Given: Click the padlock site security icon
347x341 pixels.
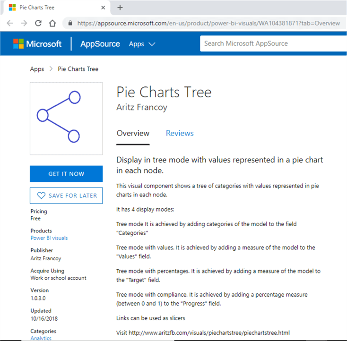Looking at the screenshot, I should tap(70, 23).
